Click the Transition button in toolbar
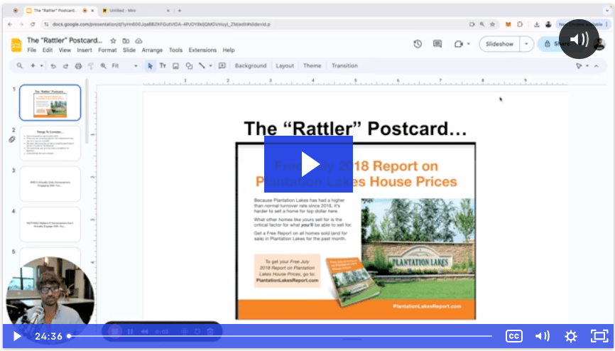 coord(344,66)
